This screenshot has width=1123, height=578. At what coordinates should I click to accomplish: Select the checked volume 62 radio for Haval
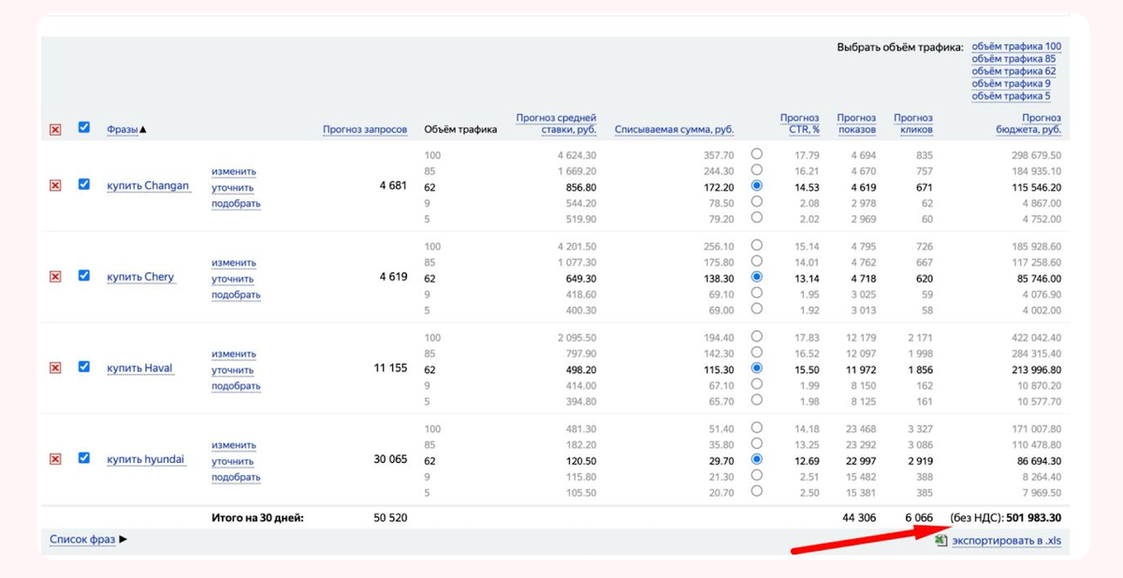[756, 368]
